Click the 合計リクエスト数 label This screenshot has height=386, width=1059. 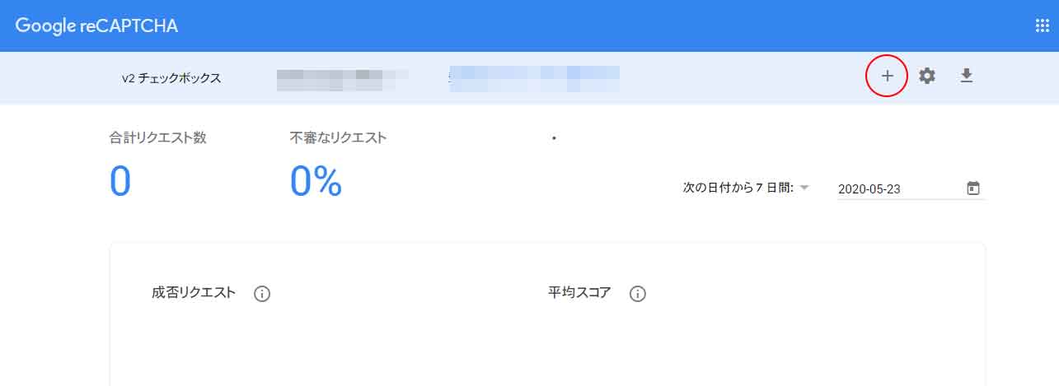click(x=158, y=137)
